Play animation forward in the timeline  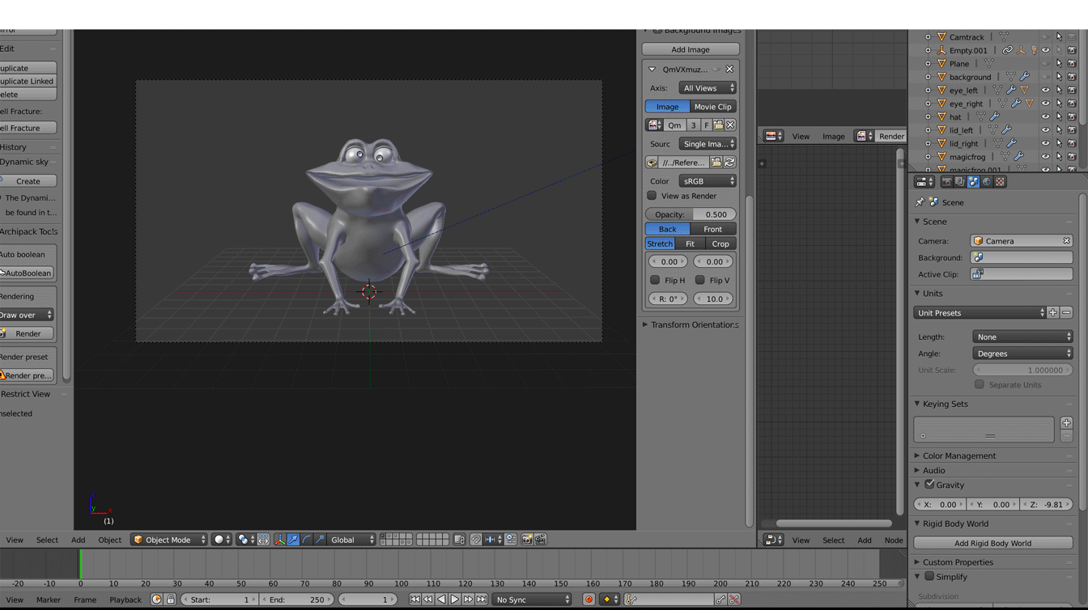[455, 599]
